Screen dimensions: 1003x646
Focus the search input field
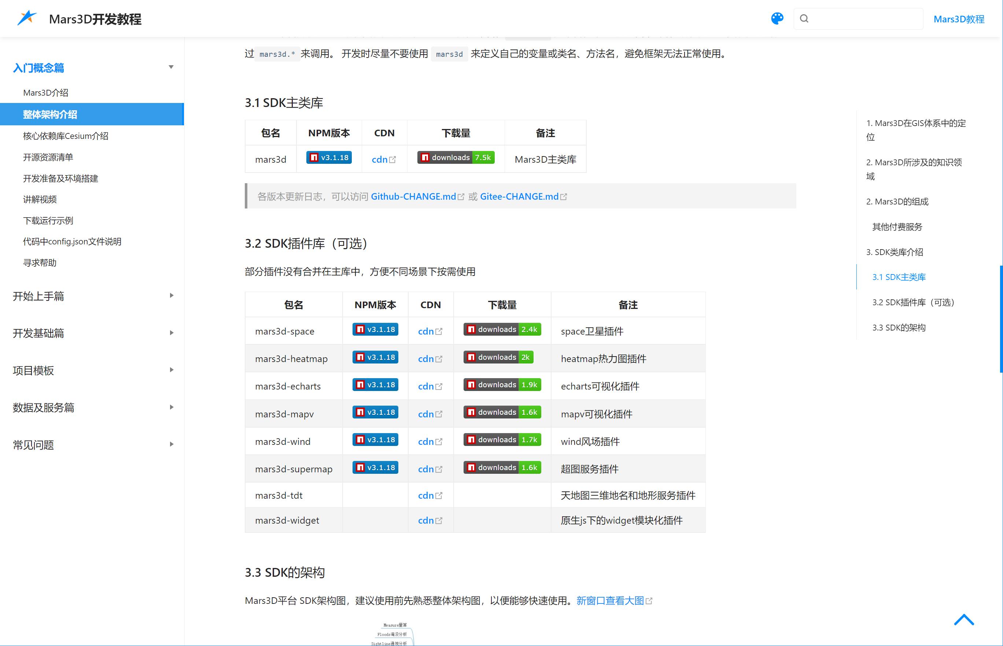click(x=864, y=18)
